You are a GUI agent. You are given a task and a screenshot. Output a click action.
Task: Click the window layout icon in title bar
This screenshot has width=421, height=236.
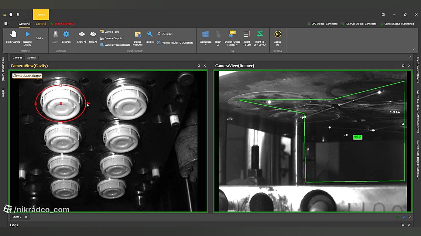click(383, 15)
